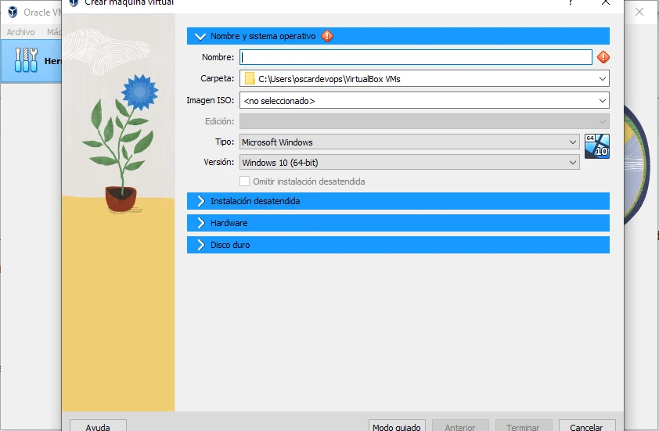659x431 pixels.
Task: Open the Versión dropdown showing Windows 10 (64-bit)
Action: (x=409, y=162)
